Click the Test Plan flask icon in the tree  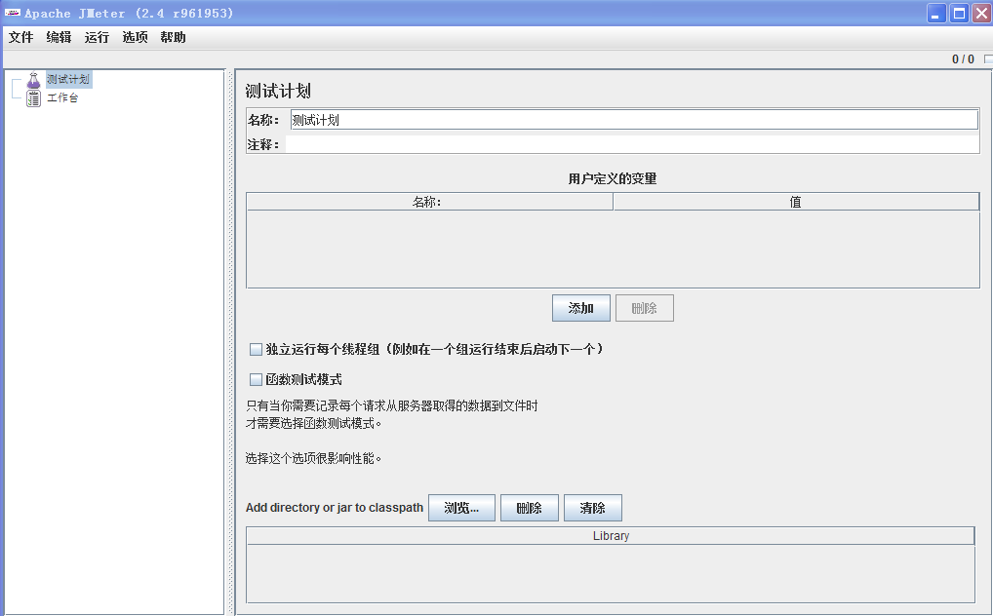click(33, 80)
